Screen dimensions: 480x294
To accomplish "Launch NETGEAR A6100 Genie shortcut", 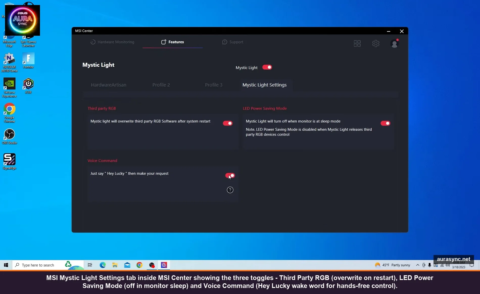I will (9, 62).
